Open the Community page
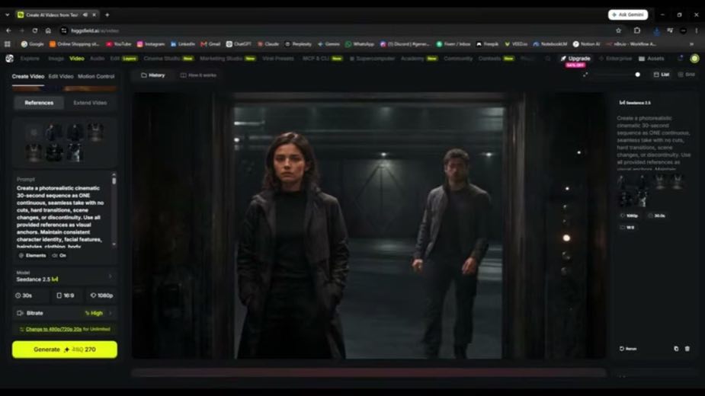The image size is (705, 396). (x=458, y=59)
